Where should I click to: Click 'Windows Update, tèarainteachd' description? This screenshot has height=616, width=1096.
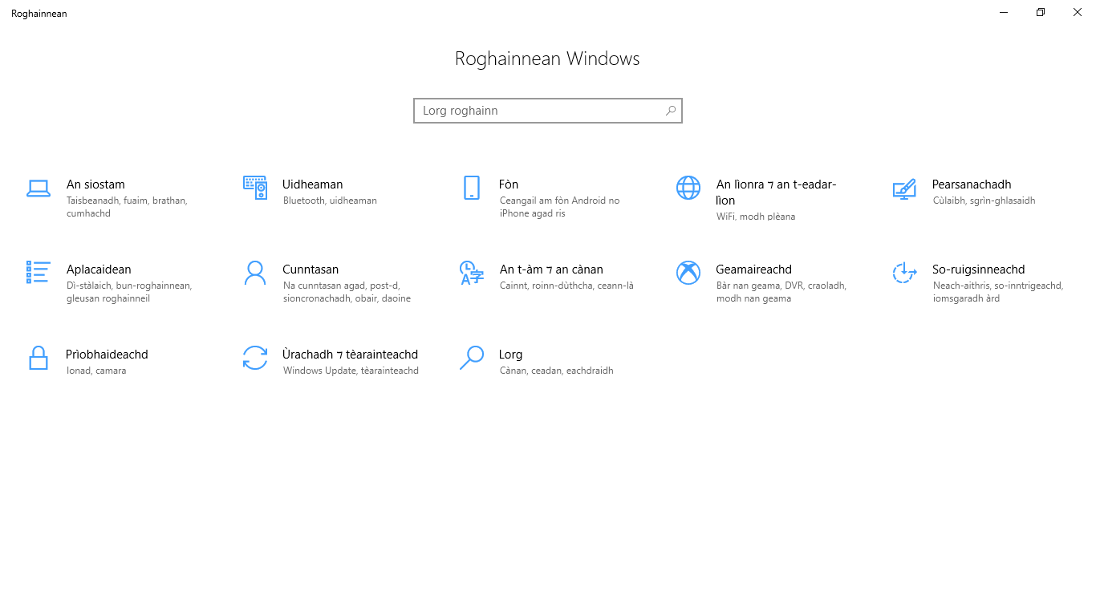click(x=351, y=371)
